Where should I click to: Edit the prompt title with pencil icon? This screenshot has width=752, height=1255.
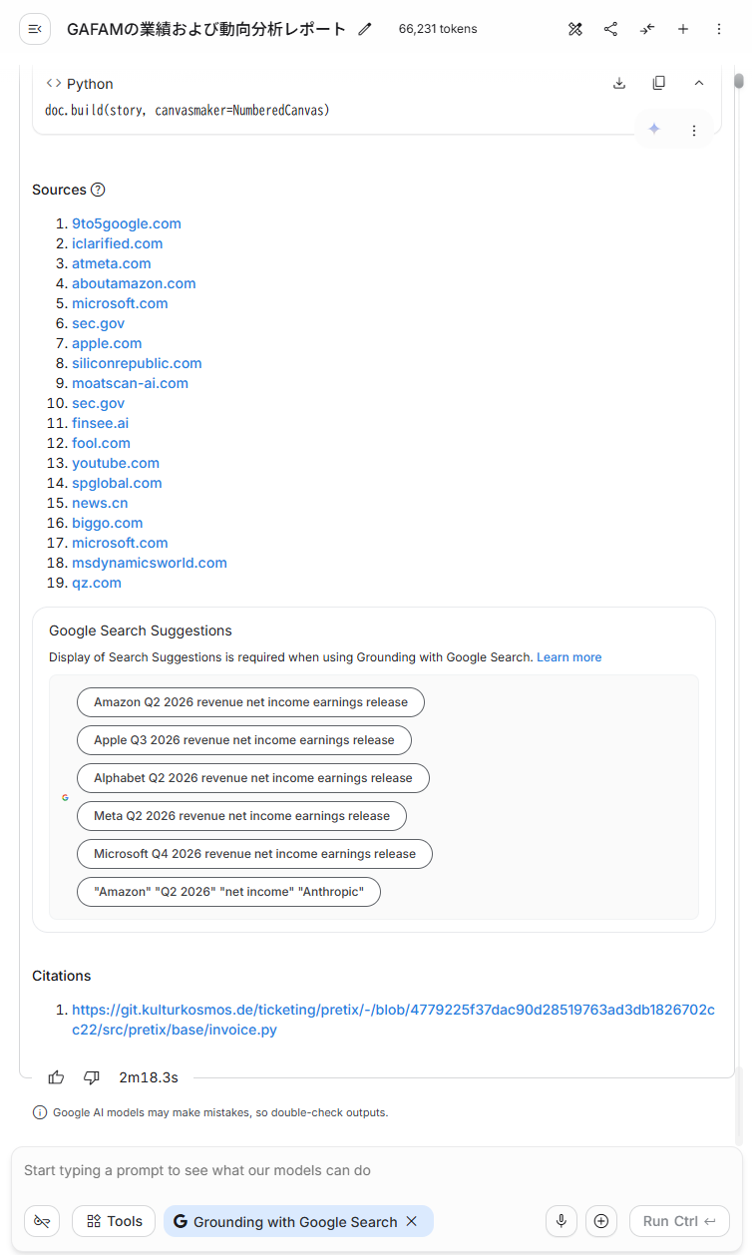pos(365,29)
